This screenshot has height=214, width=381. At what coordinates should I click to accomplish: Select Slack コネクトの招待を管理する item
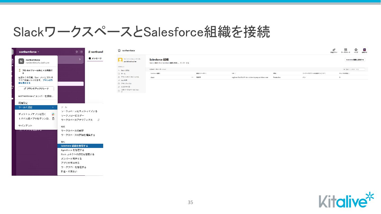tap(78, 154)
